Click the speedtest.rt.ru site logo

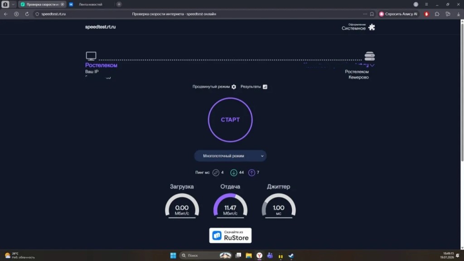point(100,27)
